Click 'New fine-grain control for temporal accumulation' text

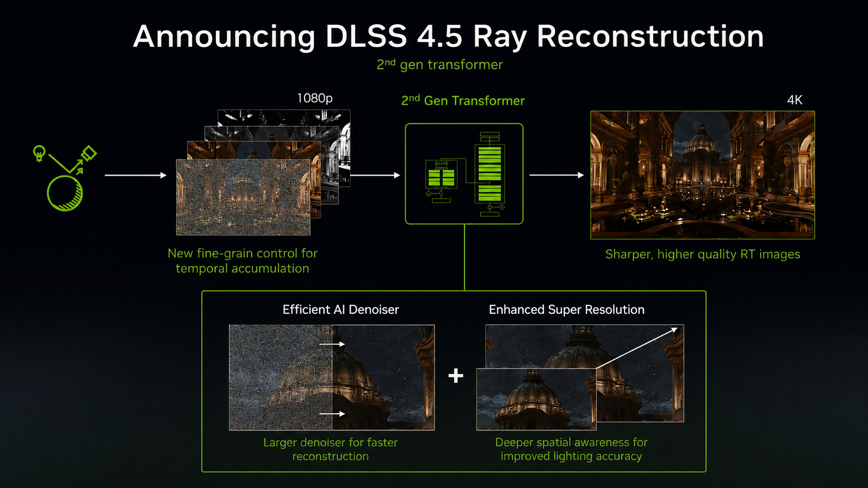point(242,261)
